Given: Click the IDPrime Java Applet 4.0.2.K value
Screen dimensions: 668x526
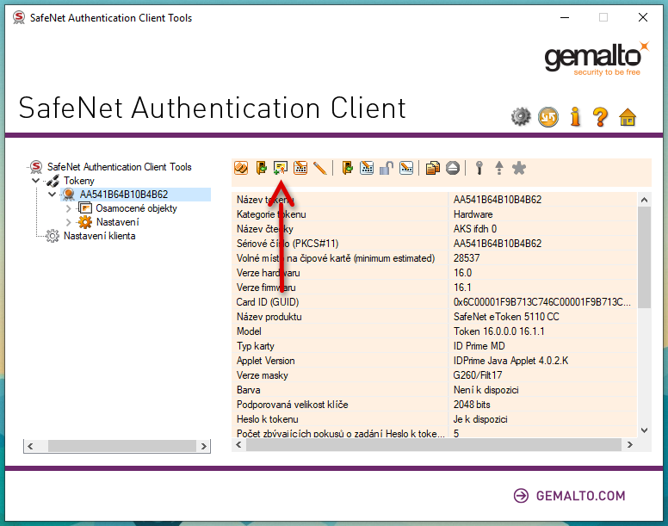Looking at the screenshot, I should (510, 361).
